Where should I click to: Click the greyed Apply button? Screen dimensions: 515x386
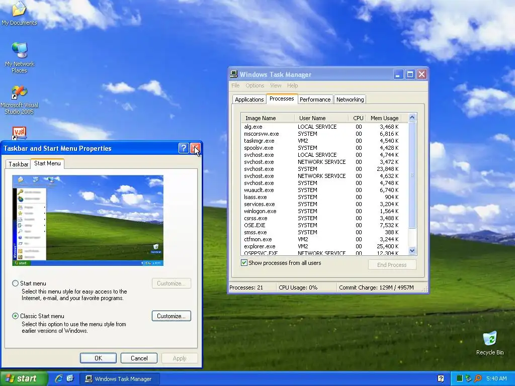pyautogui.click(x=180, y=358)
